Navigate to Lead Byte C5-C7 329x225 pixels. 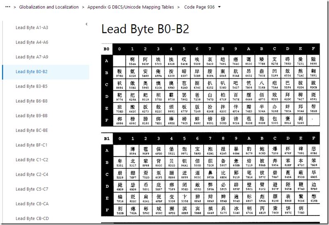coord(32,189)
